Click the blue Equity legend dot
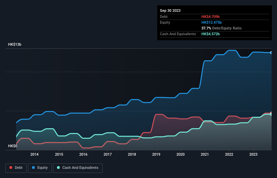The height and width of the screenshot is (178, 277). pyautogui.click(x=33, y=168)
